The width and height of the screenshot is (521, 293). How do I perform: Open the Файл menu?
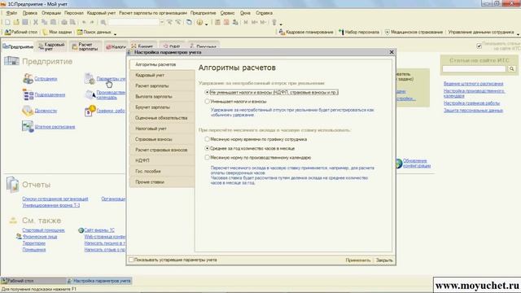[11, 13]
